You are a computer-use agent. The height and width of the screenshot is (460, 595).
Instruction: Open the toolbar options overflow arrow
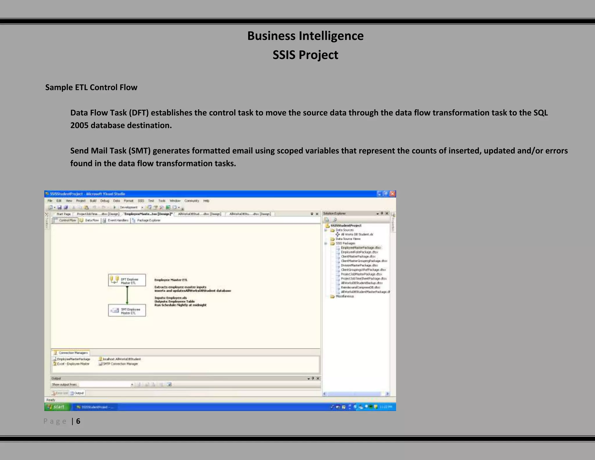click(183, 209)
